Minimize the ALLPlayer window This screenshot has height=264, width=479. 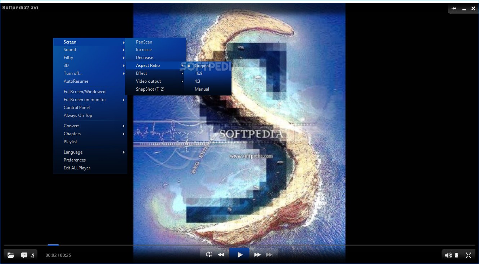tap(464, 9)
